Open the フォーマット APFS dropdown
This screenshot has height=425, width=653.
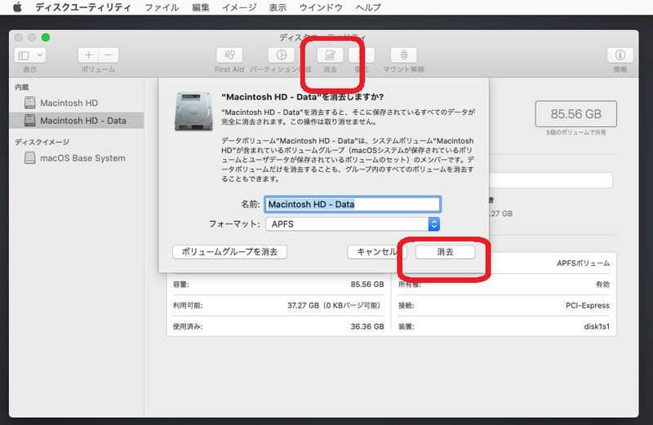tap(353, 224)
